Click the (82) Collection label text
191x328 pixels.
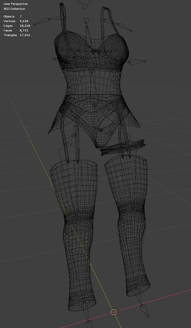pyautogui.click(x=14, y=9)
